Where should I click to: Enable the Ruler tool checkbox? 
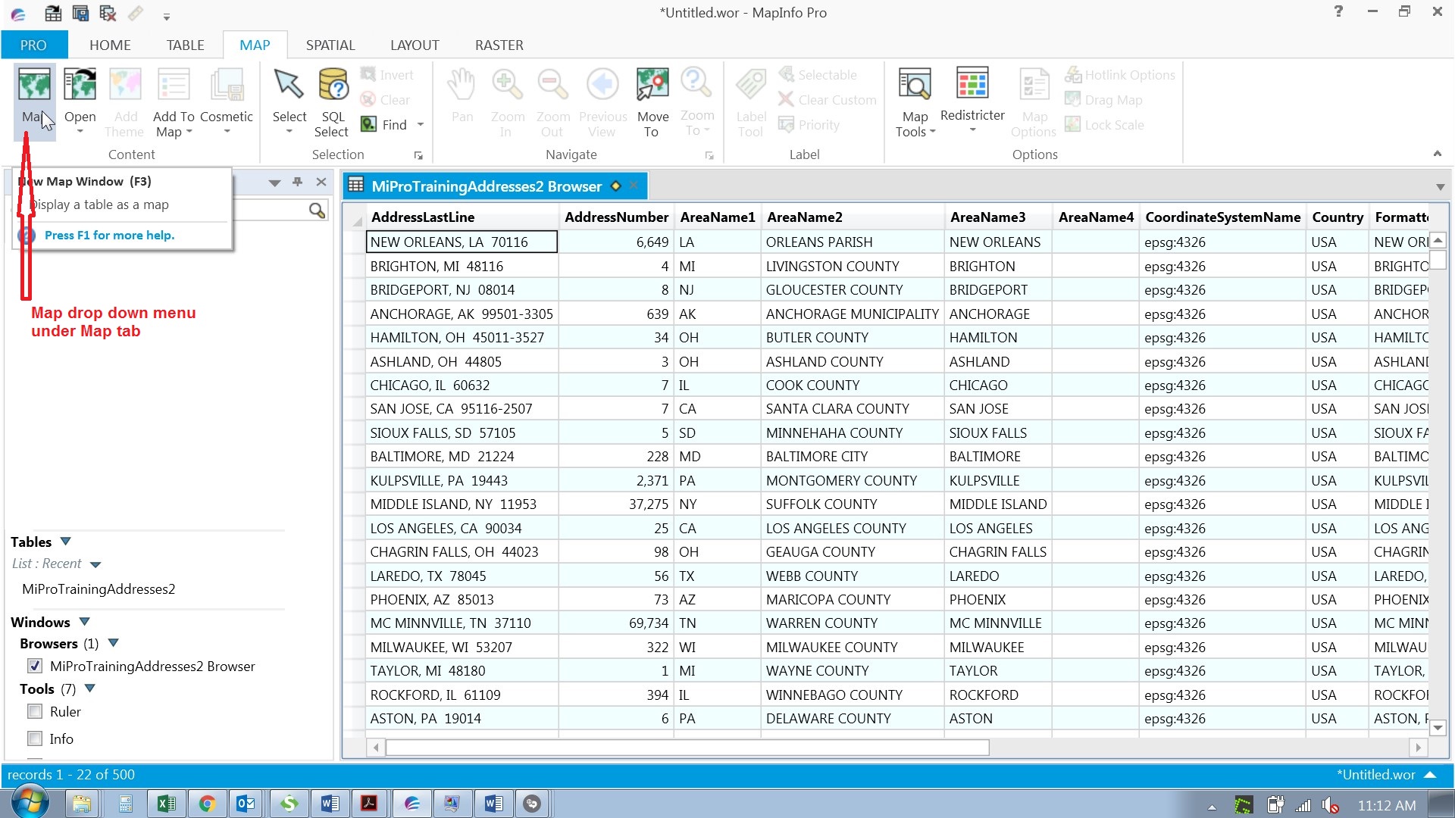click(35, 711)
